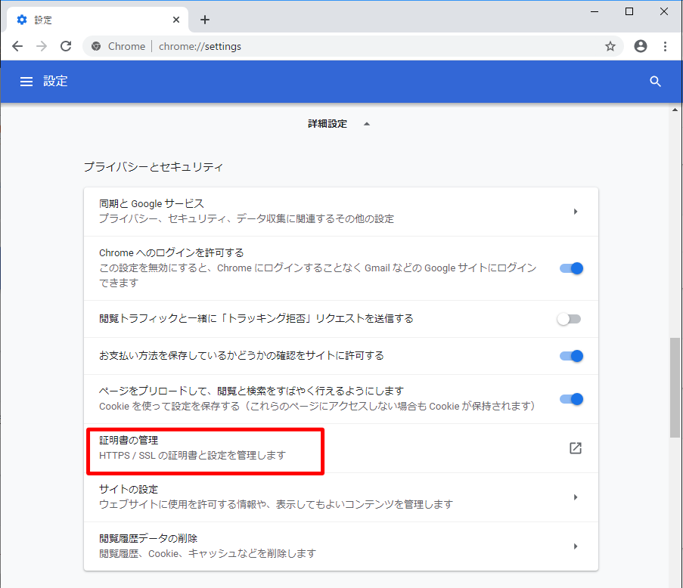Click text HTTPS / SSL の証明書と設定を管理します
This screenshot has height=588, width=683.
click(193, 455)
